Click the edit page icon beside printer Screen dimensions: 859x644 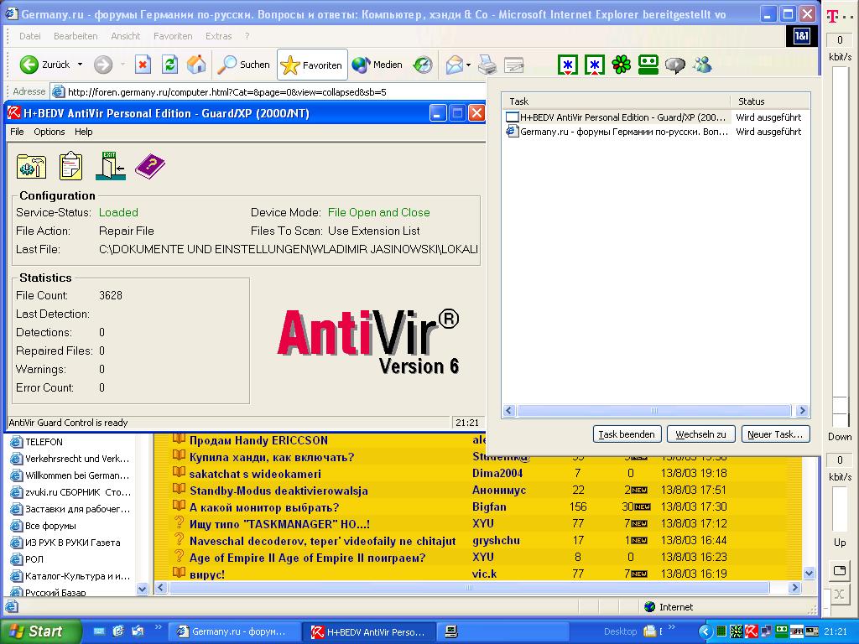(514, 65)
